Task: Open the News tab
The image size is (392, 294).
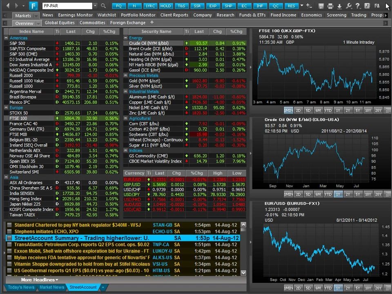Action: (48, 15)
